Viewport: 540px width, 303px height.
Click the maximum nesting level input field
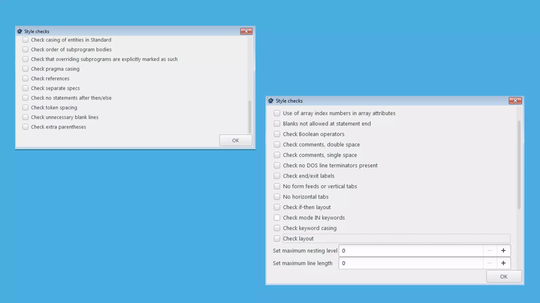411,250
